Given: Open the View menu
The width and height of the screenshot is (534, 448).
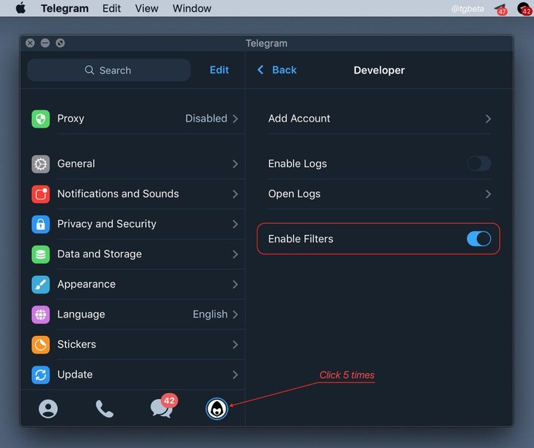Looking at the screenshot, I should point(146,8).
